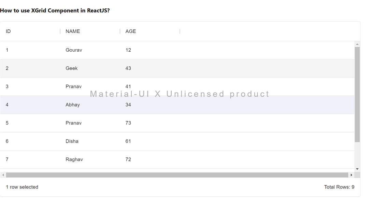Screen dimensions: 375x198
Task: Click the vertical scrollbar thumb
Action: tap(357, 95)
